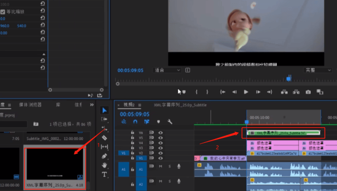Click the Export Frame camera icon

308,91
